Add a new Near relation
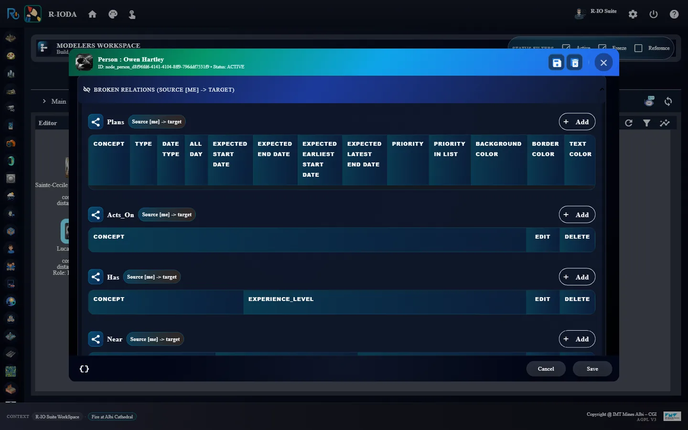The image size is (688, 430). 577,339
